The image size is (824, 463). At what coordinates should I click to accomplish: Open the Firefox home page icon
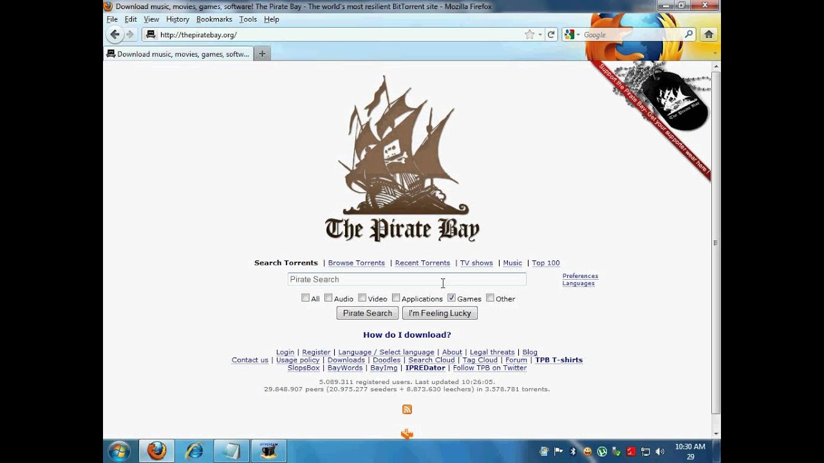point(709,35)
